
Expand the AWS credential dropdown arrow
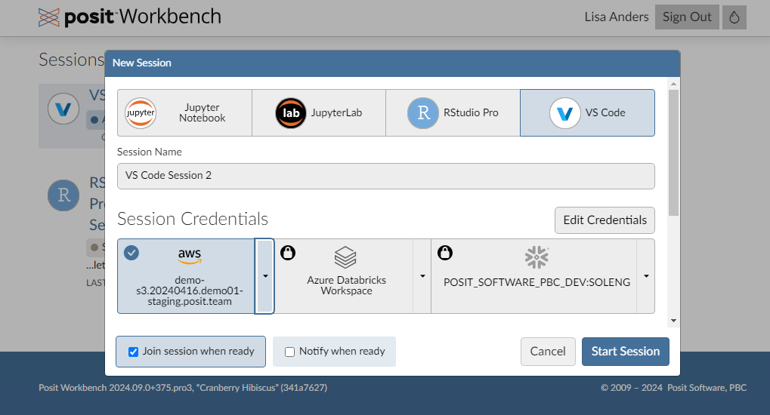pos(264,276)
